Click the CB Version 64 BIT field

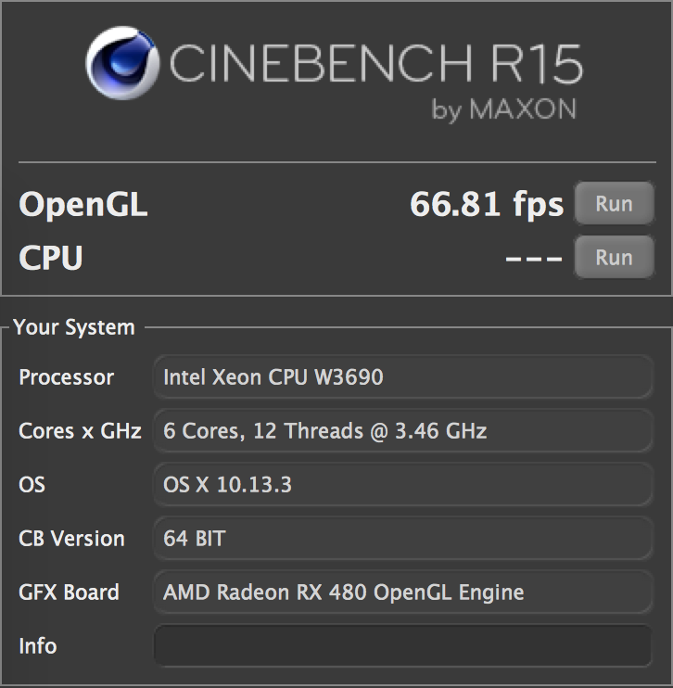(x=402, y=539)
